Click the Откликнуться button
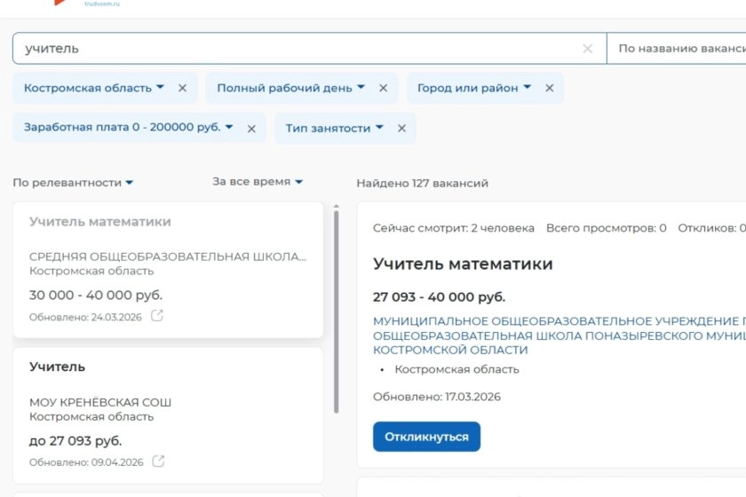 pyautogui.click(x=426, y=437)
